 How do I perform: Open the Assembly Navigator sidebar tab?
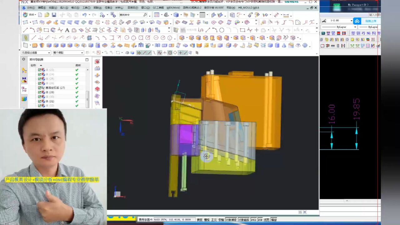pos(24,71)
